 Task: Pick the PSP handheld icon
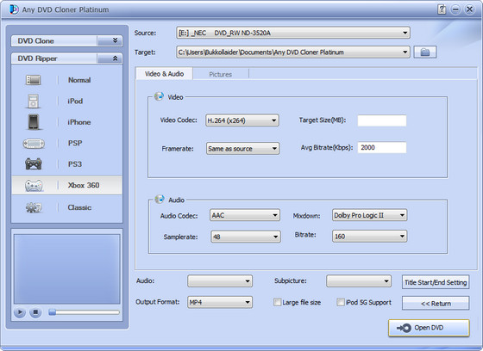point(34,144)
